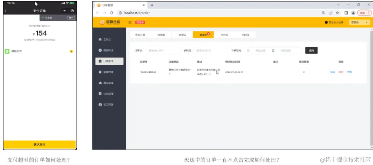The image size is (373, 165).
Task: Click the address cell starting 北京市
Action: (208, 72)
